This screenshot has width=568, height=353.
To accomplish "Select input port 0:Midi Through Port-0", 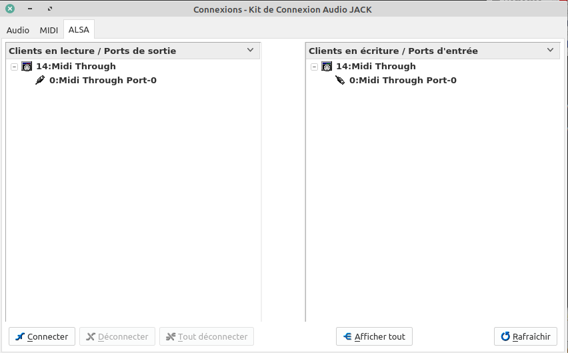I will tap(403, 81).
